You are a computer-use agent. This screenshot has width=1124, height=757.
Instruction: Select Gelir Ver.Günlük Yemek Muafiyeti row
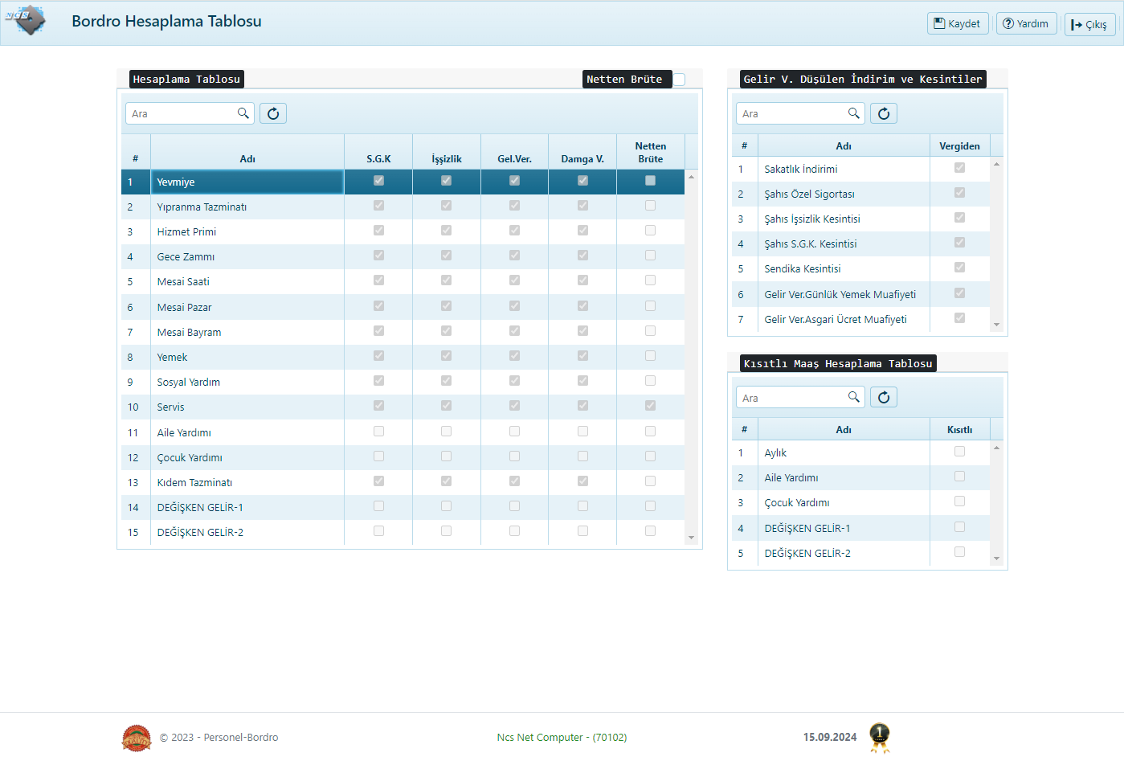861,294
